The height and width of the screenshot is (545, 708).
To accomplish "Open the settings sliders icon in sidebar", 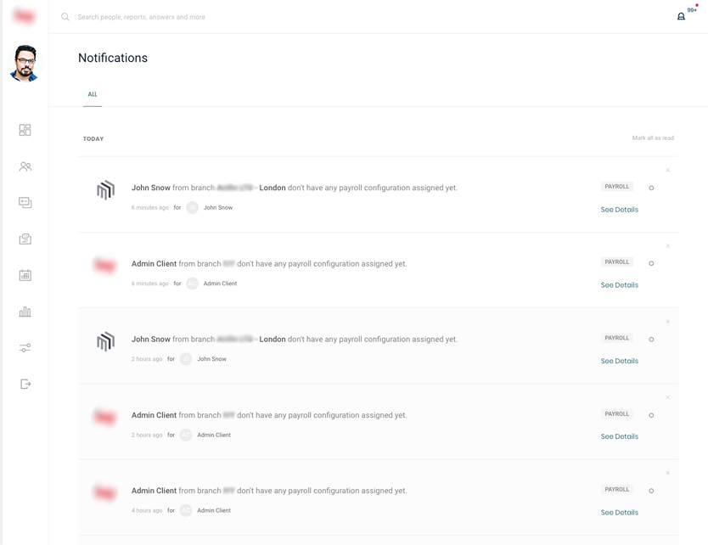I will tap(25, 348).
